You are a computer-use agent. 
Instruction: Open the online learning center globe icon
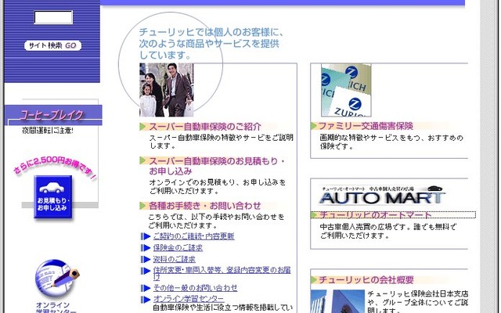[x=57, y=279]
